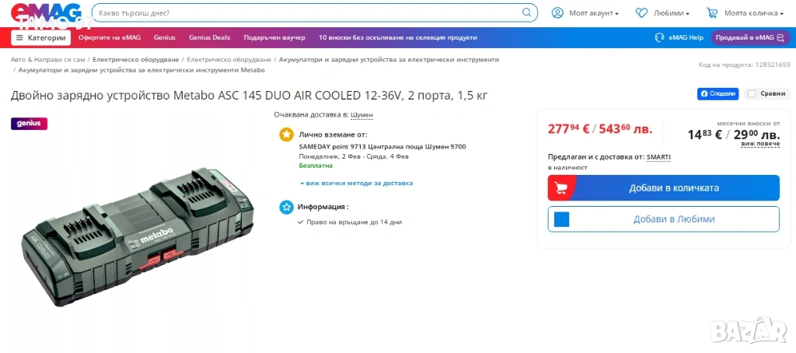Share the product via Facebook Сподели button

(717, 93)
